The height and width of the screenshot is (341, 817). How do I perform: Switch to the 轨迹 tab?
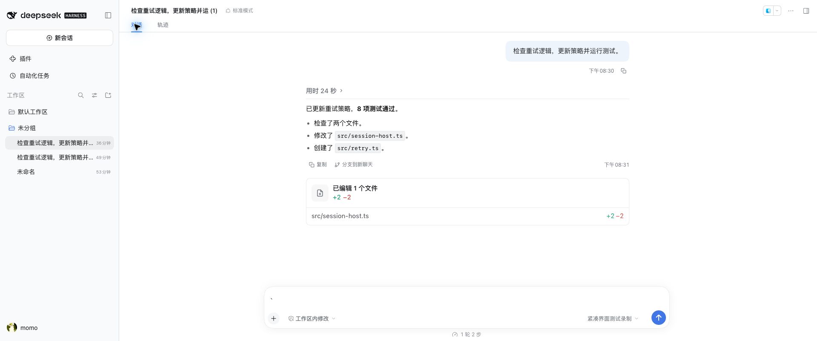coord(163,25)
